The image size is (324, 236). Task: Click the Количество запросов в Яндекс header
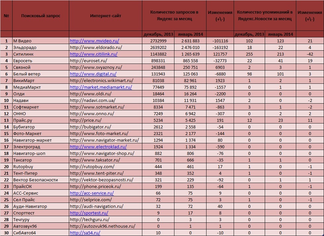coord(174,16)
